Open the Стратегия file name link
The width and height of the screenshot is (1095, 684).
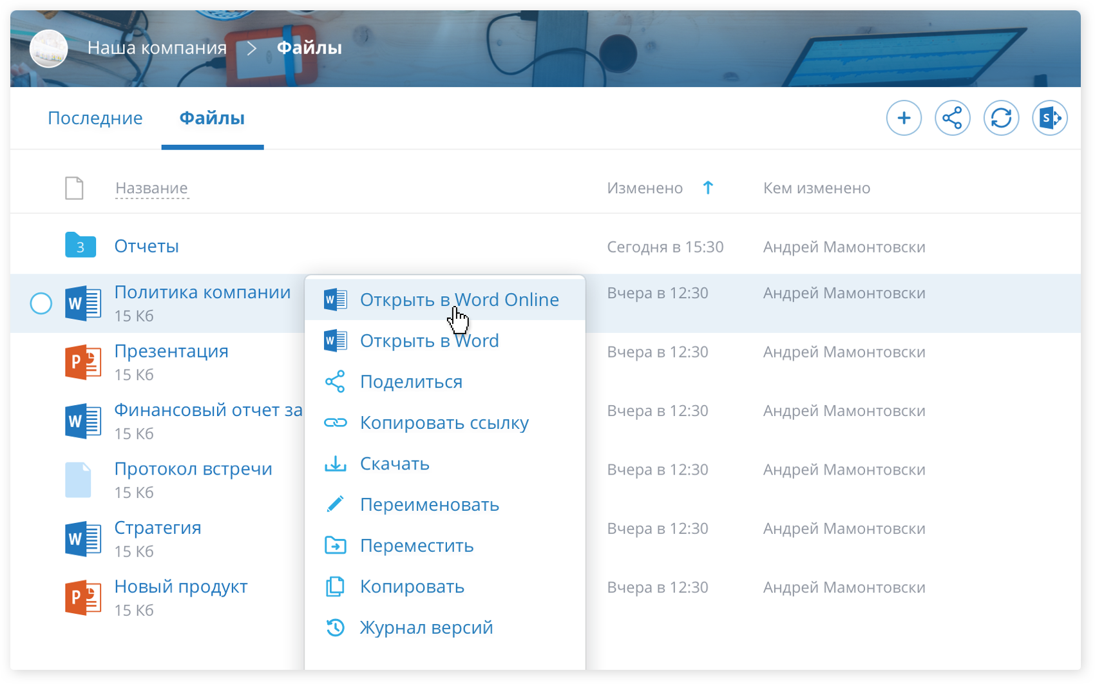click(x=158, y=527)
